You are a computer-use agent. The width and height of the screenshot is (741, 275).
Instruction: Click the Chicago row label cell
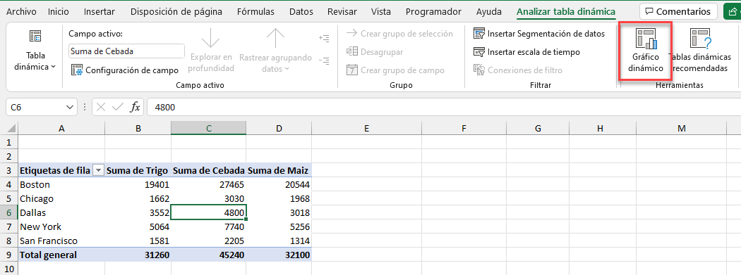pyautogui.click(x=61, y=199)
